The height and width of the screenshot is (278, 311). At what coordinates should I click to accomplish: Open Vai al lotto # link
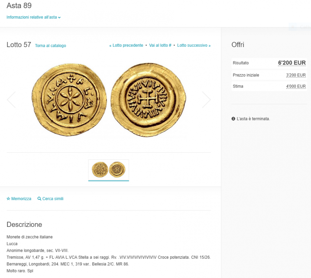pyautogui.click(x=160, y=45)
